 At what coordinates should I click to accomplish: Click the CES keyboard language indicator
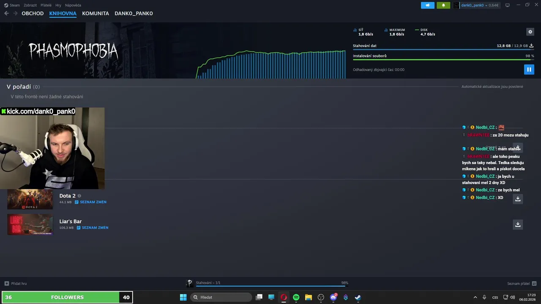click(x=495, y=297)
